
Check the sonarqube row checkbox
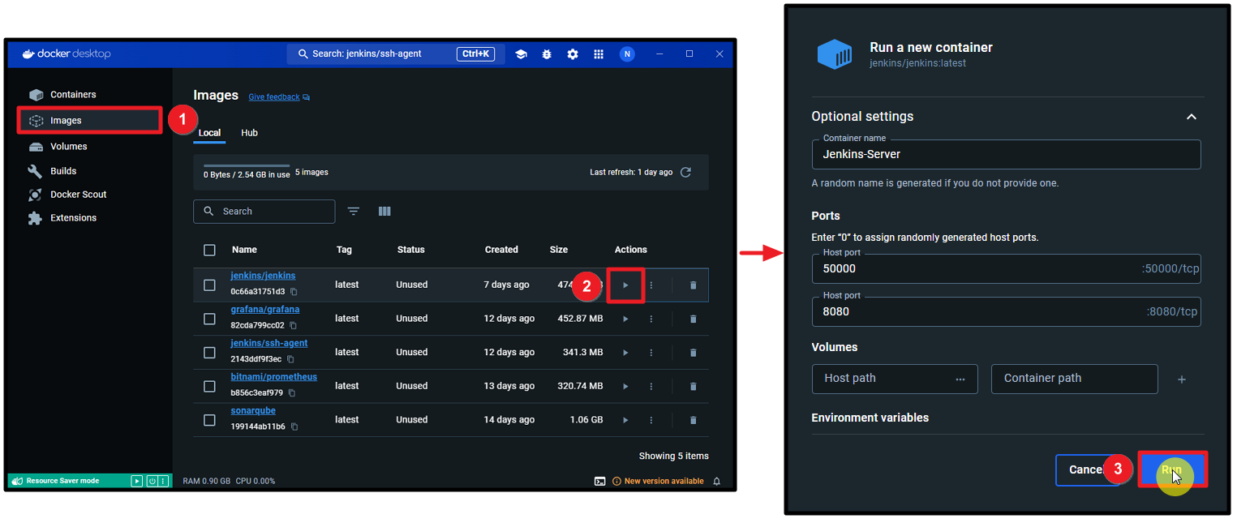[x=210, y=420]
